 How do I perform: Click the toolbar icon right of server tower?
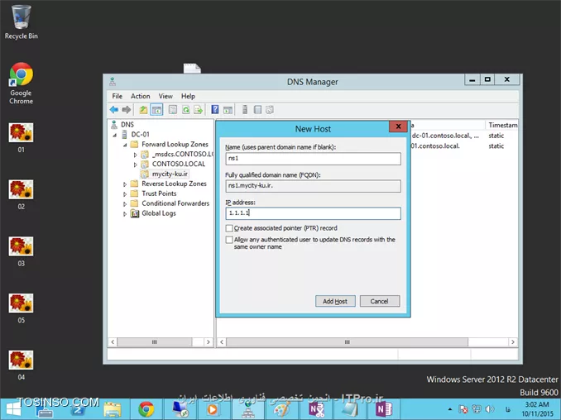pyautogui.click(x=257, y=109)
